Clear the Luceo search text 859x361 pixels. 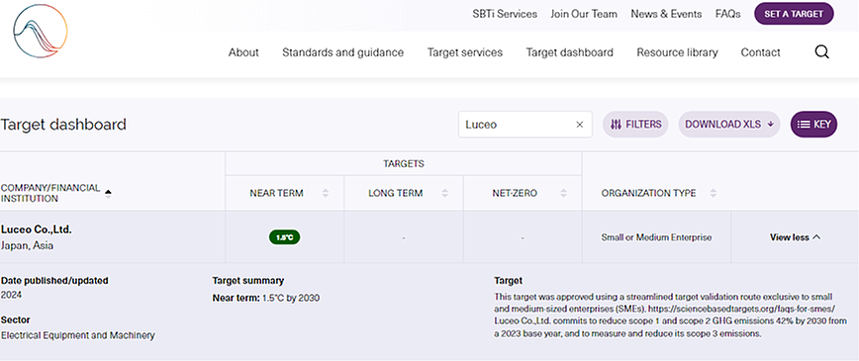[x=580, y=125]
